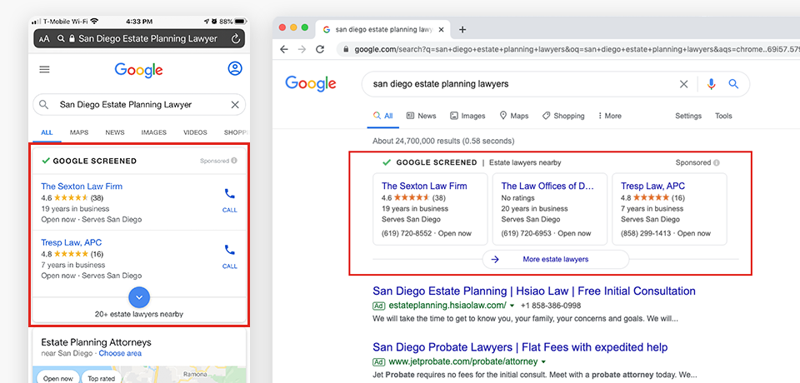This screenshot has width=800, height=383.
Task: Click the desktop Google logo
Action: [311, 83]
